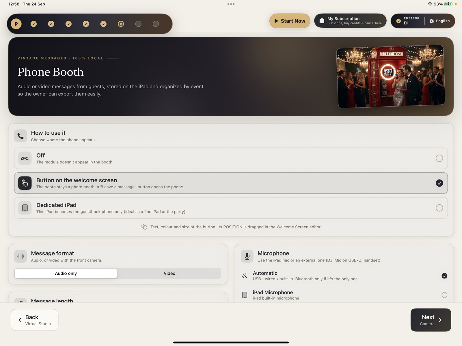
Task: Switch message format to Audio only
Action: (x=66, y=273)
